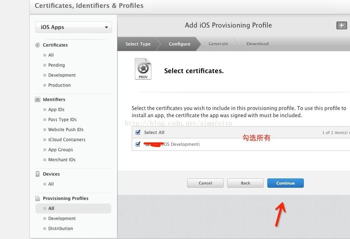This screenshot has width=350, height=239.
Task: Click the 'Certificates, Identifiers & Profiles' page title
Action: pos(89,6)
